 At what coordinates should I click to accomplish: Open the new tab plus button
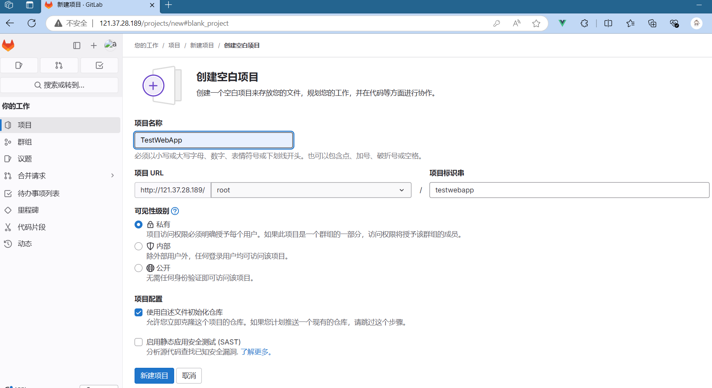pyautogui.click(x=169, y=5)
